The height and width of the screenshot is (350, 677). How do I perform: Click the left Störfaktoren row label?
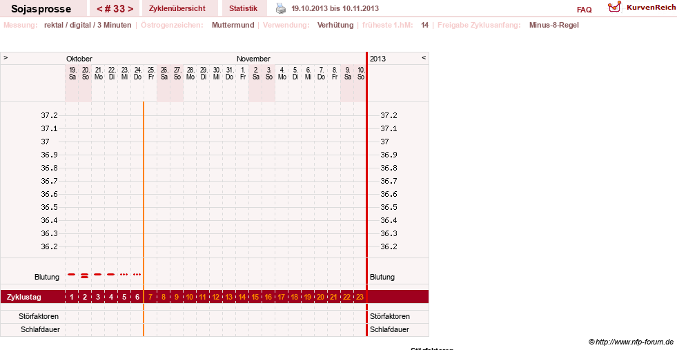click(x=39, y=316)
